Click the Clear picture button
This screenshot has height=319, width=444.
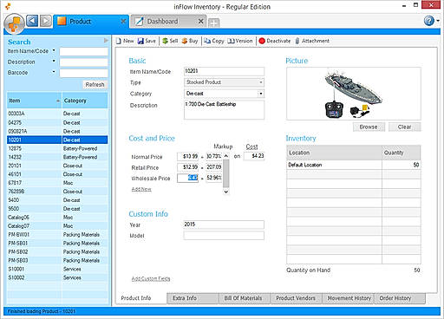[404, 127]
